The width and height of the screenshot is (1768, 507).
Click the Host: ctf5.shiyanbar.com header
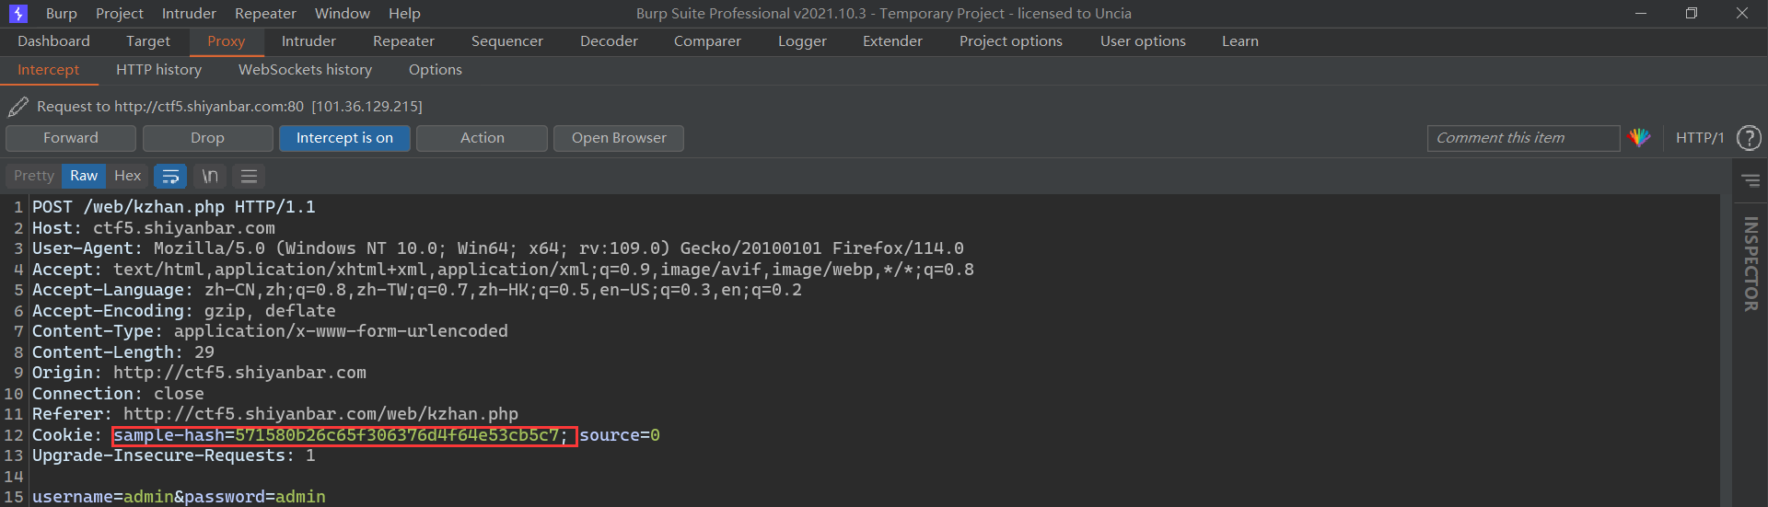(x=154, y=228)
